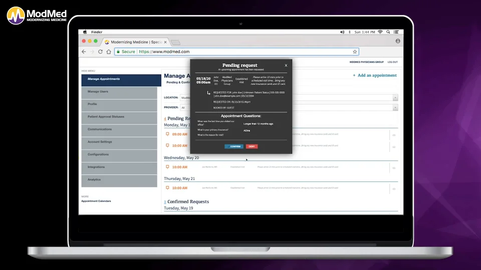The image size is (481, 270).
Task: Select Profile in the sidebar menu
Action: 119,105
